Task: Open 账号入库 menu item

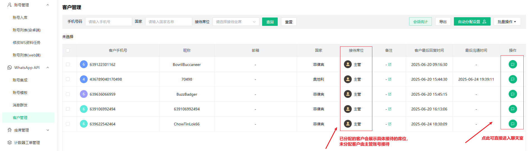Action: click(20, 18)
